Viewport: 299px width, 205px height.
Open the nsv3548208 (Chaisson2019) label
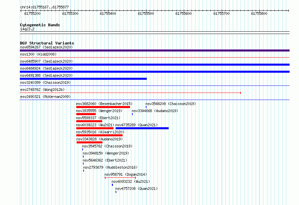pos(171,104)
